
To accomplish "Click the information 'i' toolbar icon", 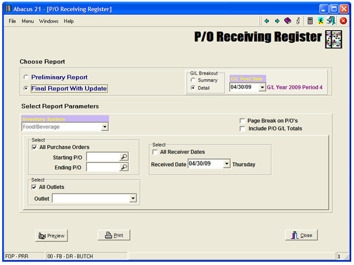I will click(x=298, y=21).
